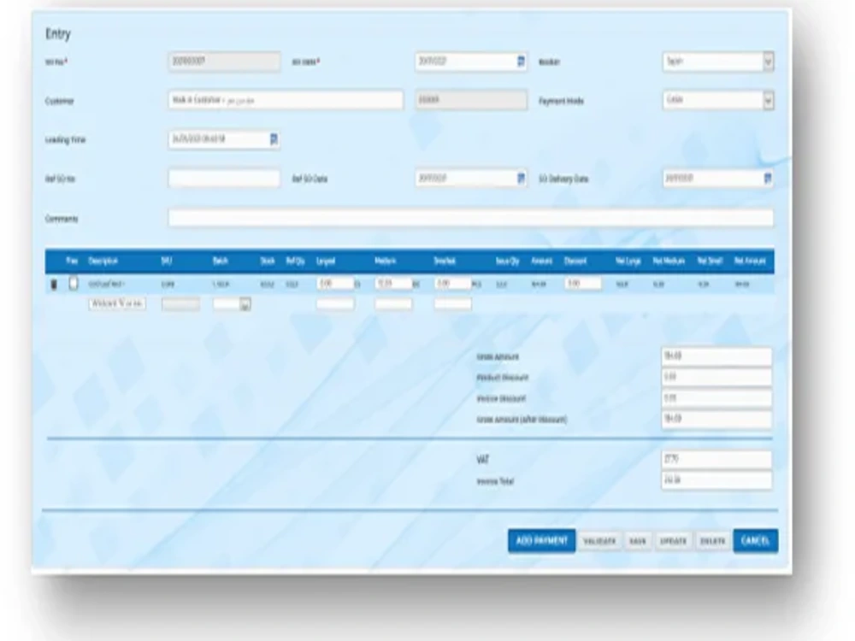
Task: Click the Issue Qty column header
Action: pyautogui.click(x=507, y=261)
